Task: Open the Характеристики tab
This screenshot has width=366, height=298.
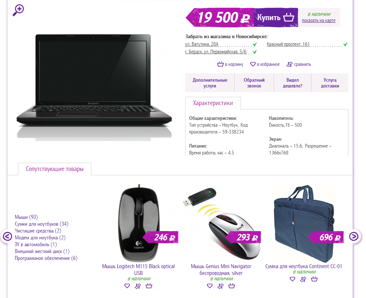Action: (x=213, y=103)
